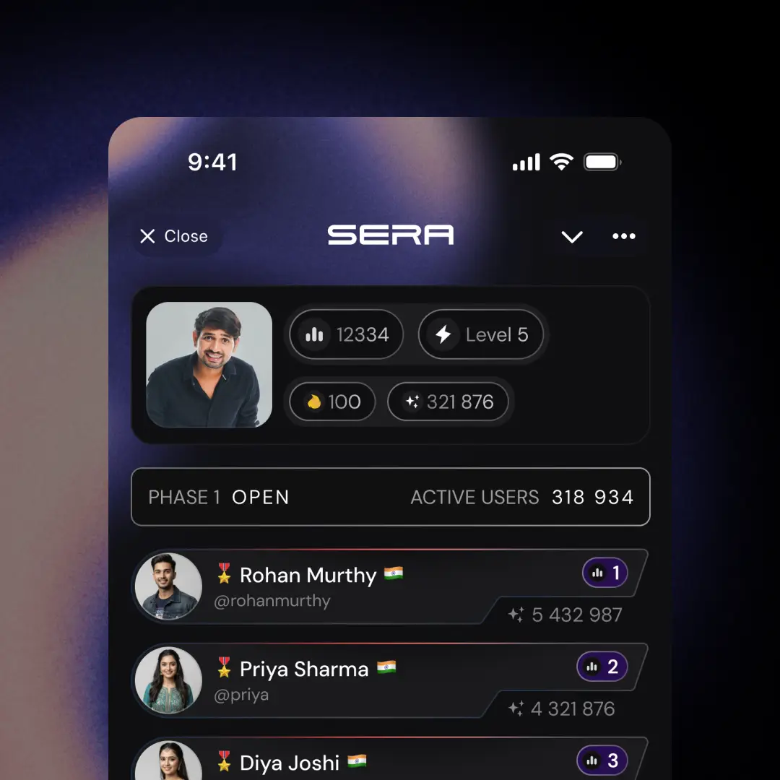Expand the chevron dropdown next to SERA
Viewport: 780px width, 780px height.
(572, 237)
